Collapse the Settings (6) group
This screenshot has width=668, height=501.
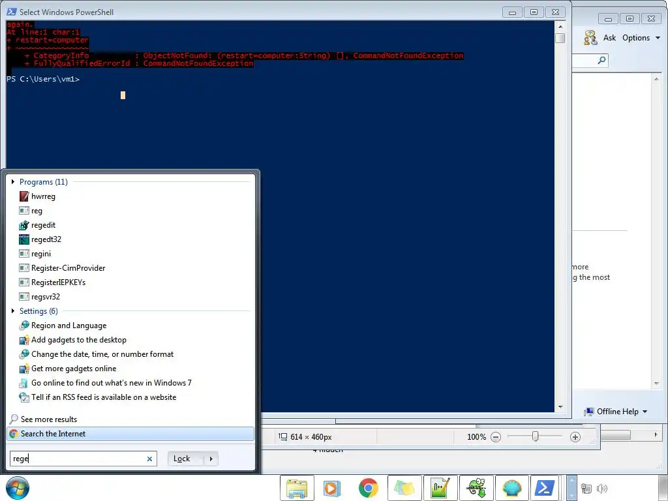point(13,311)
